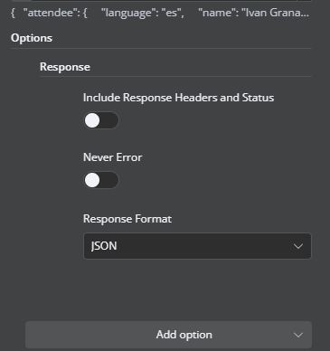Click the Add option button

pyautogui.click(x=168, y=335)
